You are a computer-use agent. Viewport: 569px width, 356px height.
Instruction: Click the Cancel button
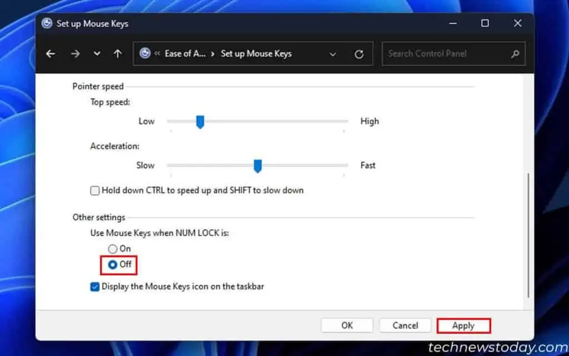coord(405,325)
